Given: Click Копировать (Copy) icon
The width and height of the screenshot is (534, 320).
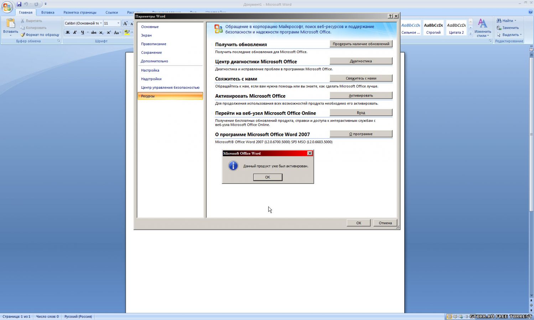Looking at the screenshot, I should coord(22,28).
